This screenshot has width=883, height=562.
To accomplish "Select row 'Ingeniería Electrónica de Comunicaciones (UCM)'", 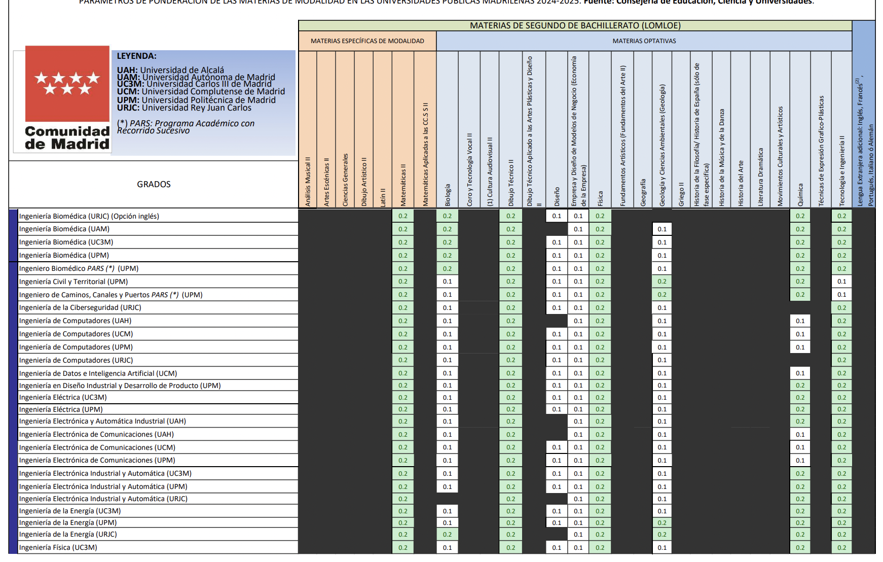I will click(x=158, y=447).
